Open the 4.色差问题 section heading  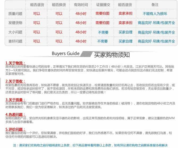click(16, 114)
